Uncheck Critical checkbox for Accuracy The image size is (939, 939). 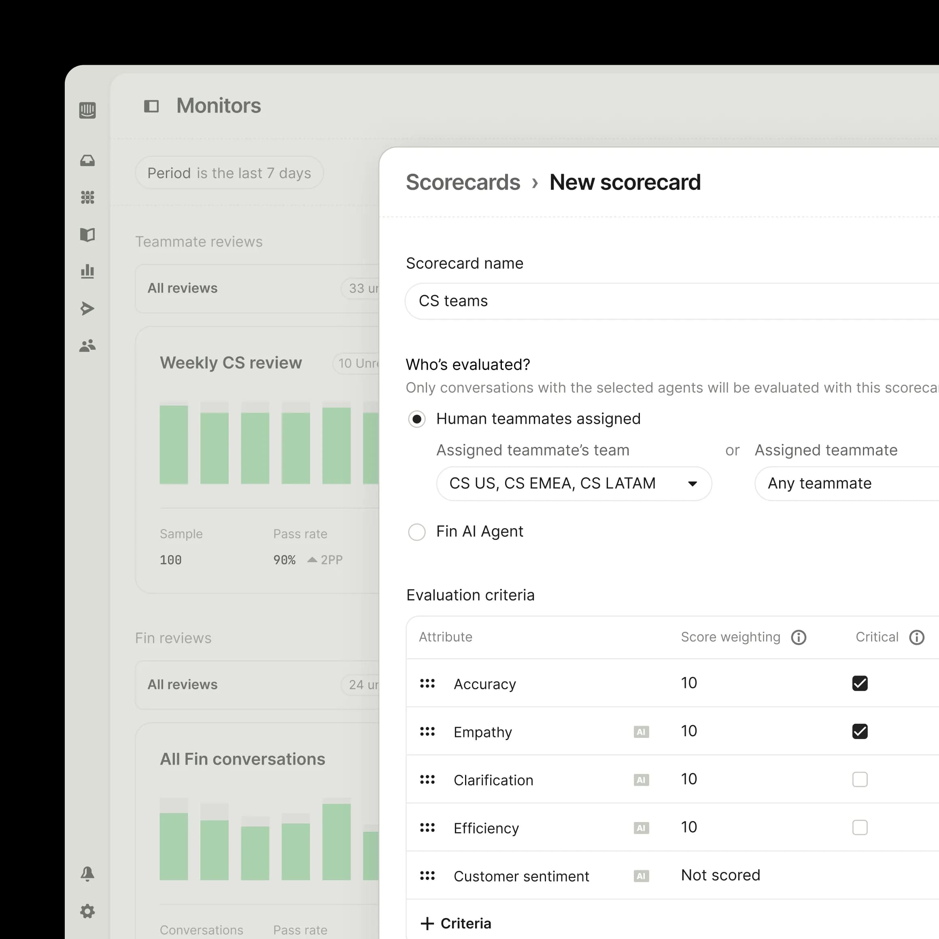[x=860, y=683]
